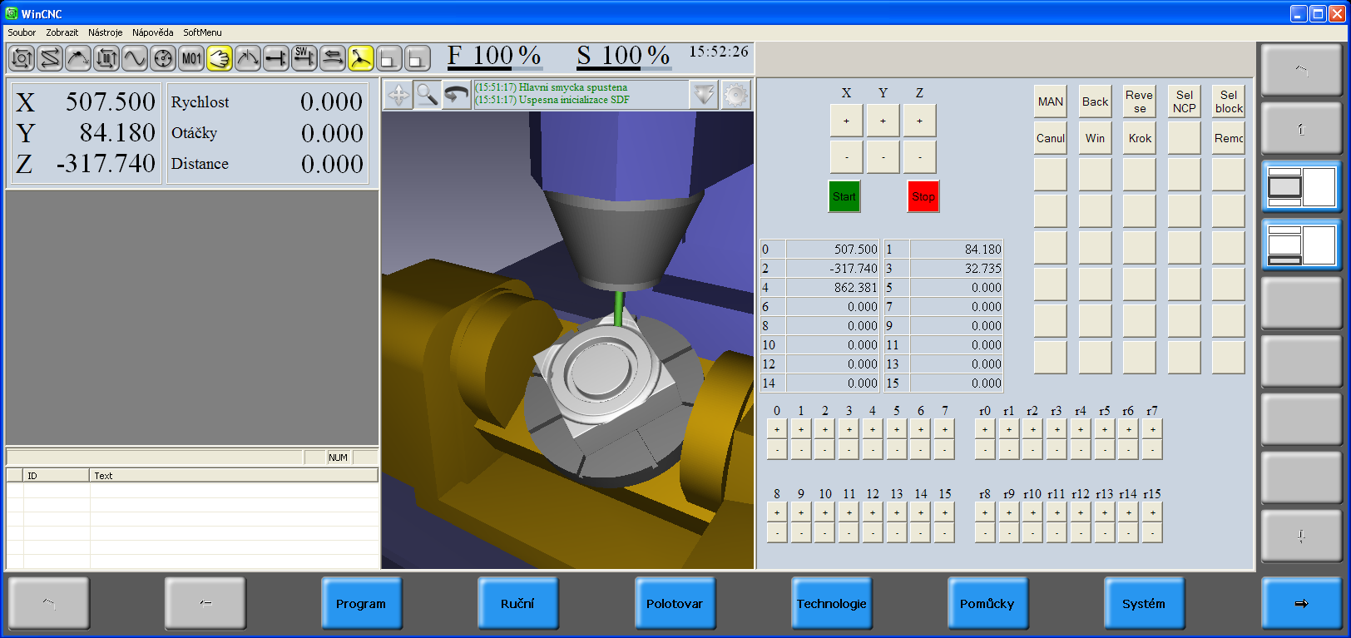
Task: Click the Win button
Action: (x=1095, y=138)
